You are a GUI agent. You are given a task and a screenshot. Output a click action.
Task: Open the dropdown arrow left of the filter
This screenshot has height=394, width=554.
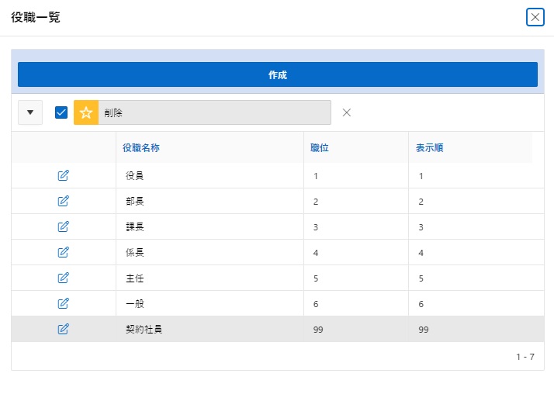(30, 112)
